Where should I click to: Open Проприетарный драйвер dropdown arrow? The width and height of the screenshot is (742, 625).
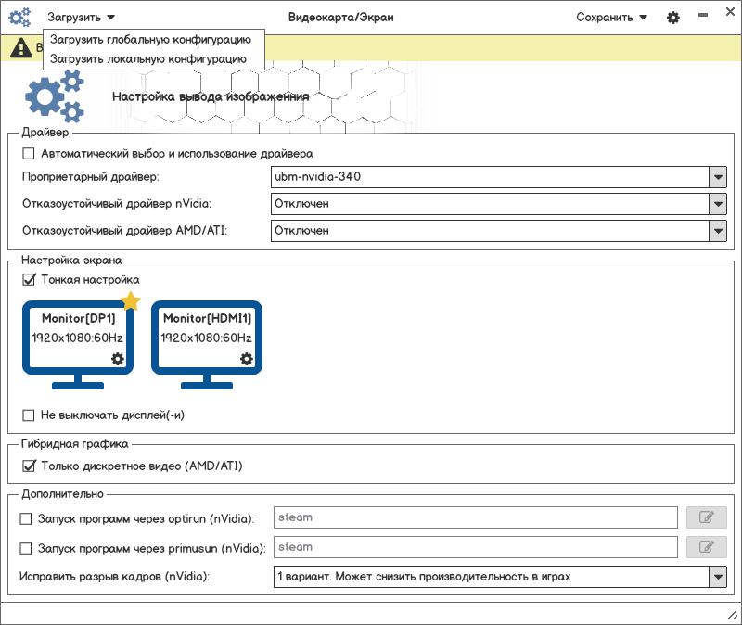point(718,177)
